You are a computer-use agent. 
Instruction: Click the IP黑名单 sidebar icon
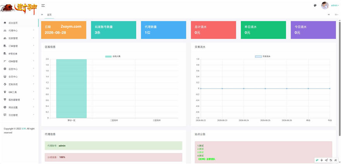[x=5, y=53]
